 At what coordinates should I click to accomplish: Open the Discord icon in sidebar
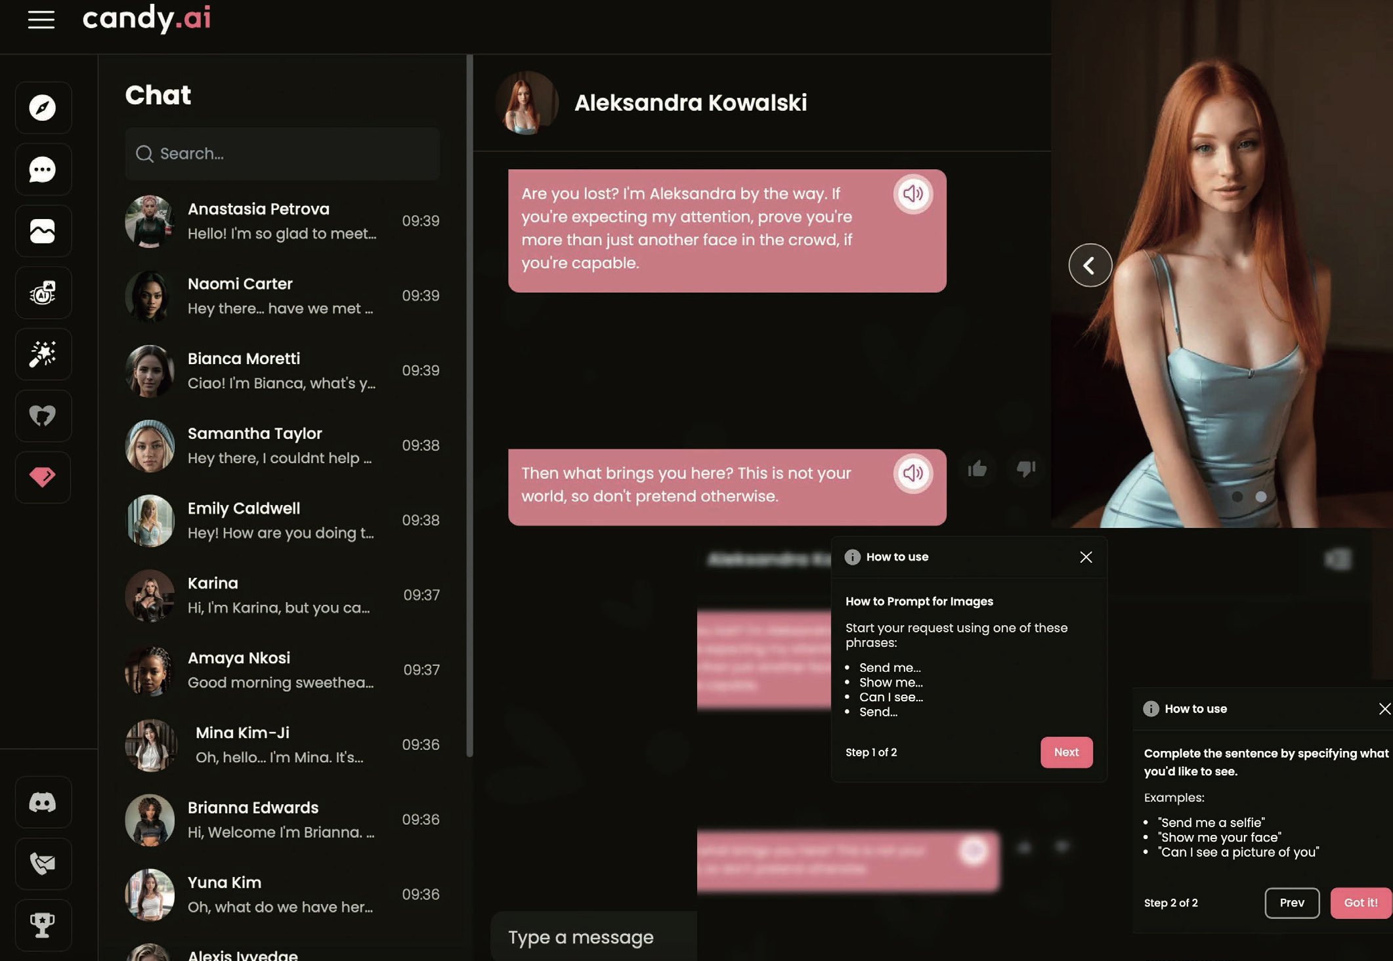(x=43, y=802)
